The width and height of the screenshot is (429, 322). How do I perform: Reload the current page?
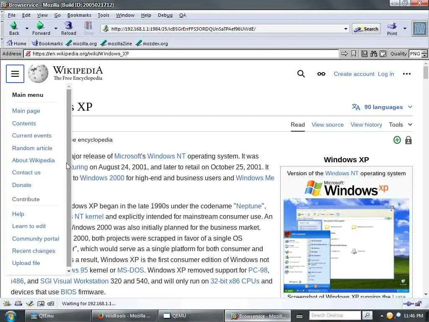point(68,29)
